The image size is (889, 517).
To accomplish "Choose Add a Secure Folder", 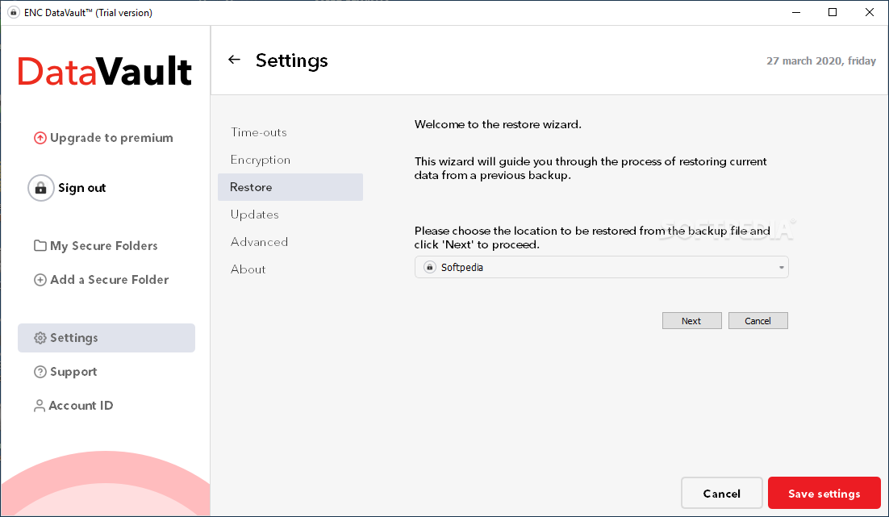I will (110, 280).
